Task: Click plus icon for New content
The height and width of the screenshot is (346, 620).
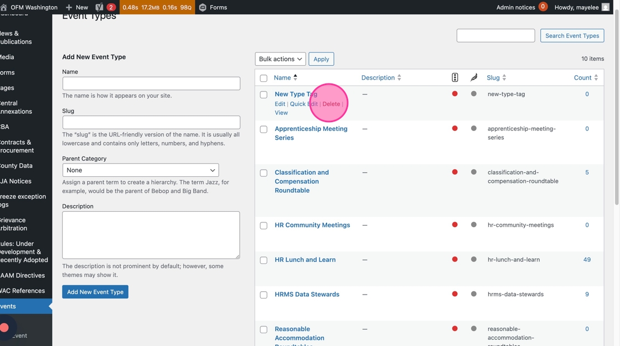Action: click(x=69, y=7)
